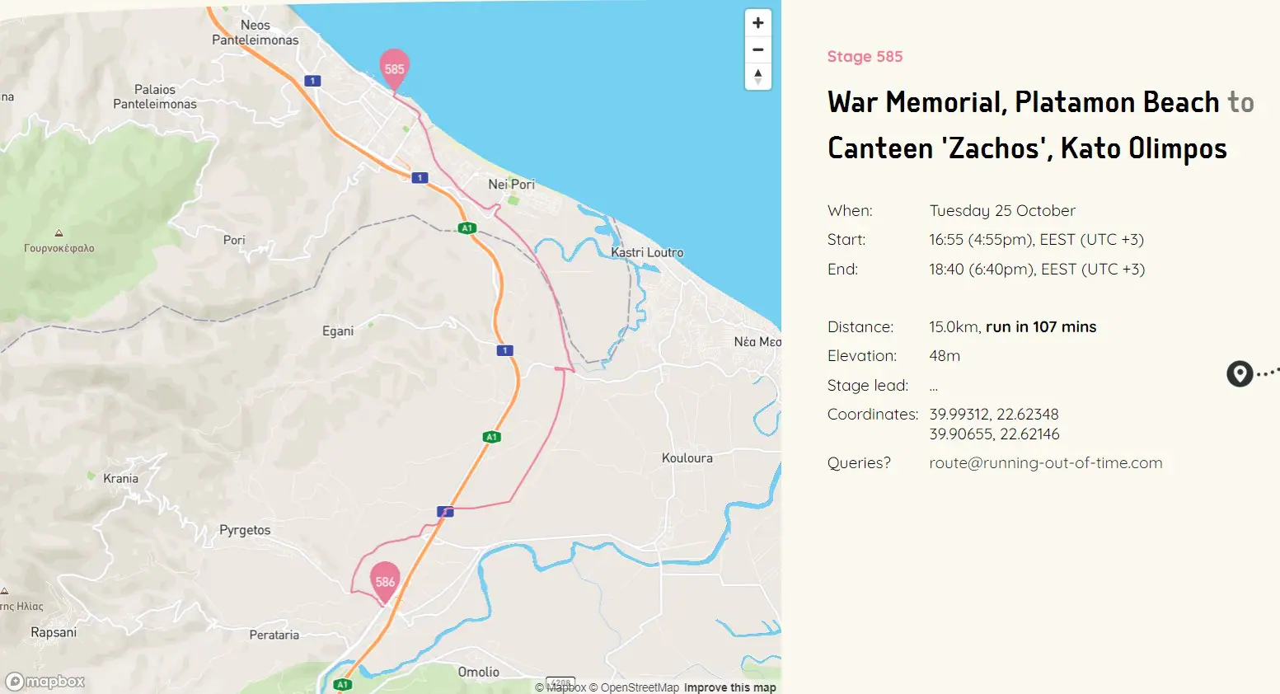Click the stage 586 map marker
Viewport: 1280px width, 694px height.
(385, 580)
